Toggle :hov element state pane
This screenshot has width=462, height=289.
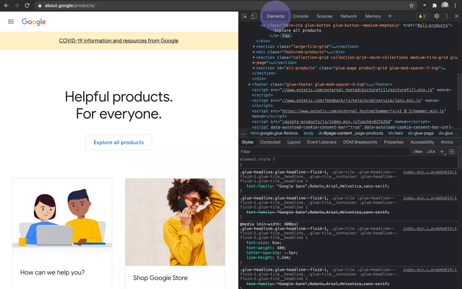click(417, 152)
